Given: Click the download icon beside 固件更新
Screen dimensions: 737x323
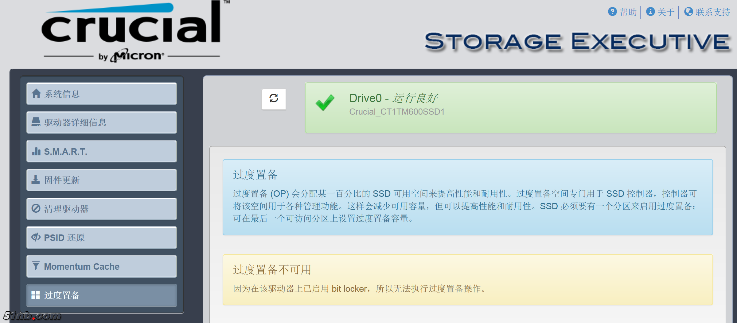Looking at the screenshot, I should coord(36,180).
